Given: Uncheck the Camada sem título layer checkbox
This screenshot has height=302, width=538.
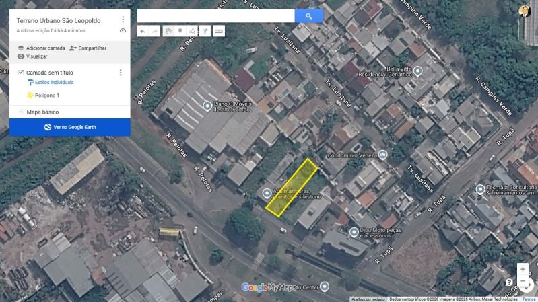Looking at the screenshot, I should coord(21,73).
